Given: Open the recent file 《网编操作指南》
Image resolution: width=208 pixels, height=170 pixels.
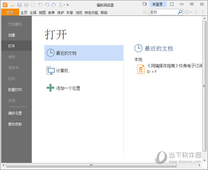Looking at the screenshot, I should click(x=175, y=66).
